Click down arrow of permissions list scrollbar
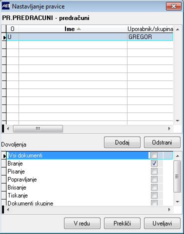The height and width of the screenshot is (234, 184). (x=177, y=202)
